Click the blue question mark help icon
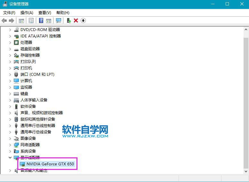The height and width of the screenshot is (182, 249). tap(41, 20)
